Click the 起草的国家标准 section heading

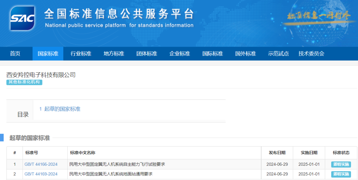pyautogui.click(x=30, y=138)
